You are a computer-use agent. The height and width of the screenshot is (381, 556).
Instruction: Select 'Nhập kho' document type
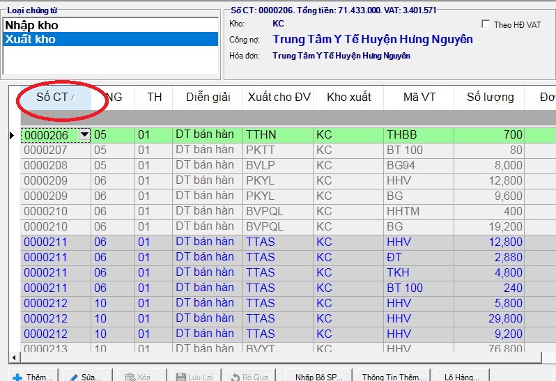[x=111, y=25]
